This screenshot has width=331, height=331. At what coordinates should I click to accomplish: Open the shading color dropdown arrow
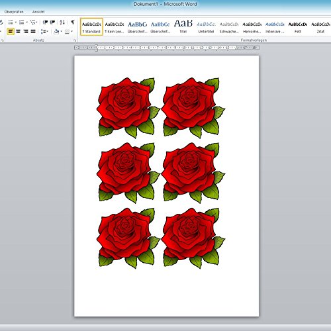point(61,32)
